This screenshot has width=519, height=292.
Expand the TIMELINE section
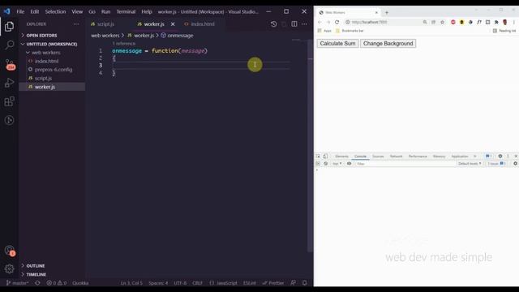coord(36,274)
